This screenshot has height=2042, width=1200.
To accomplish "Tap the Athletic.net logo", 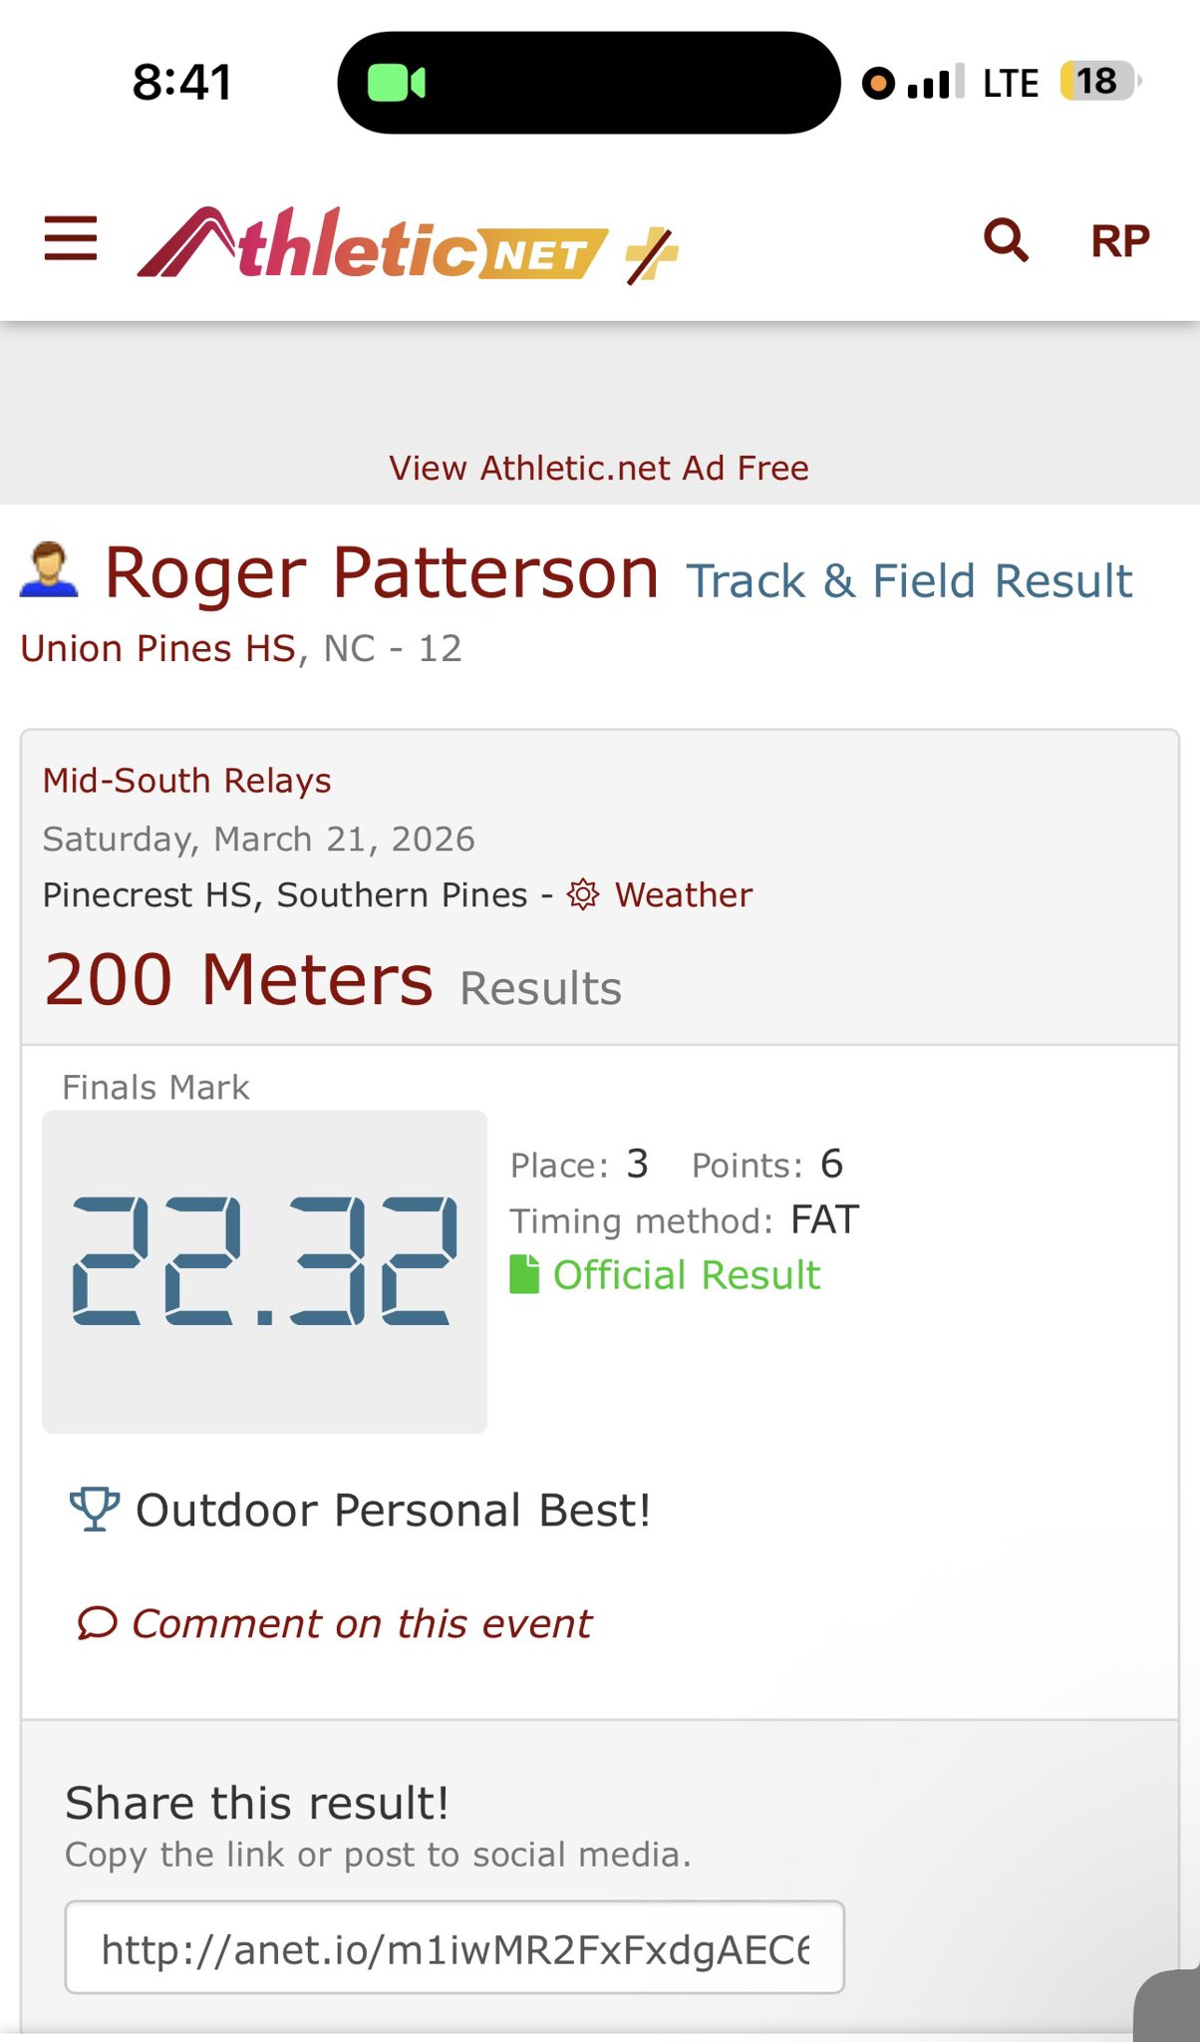I will pos(372,244).
